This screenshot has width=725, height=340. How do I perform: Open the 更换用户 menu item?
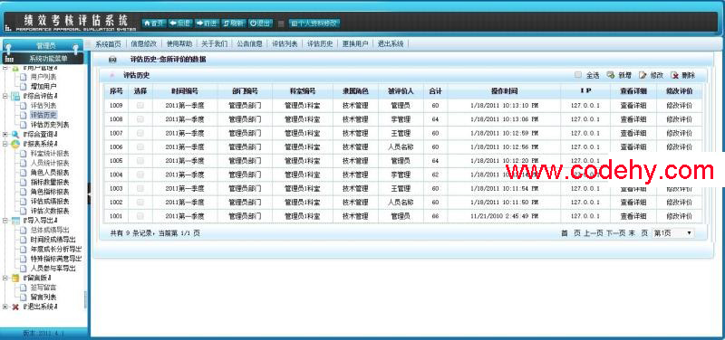pyautogui.click(x=354, y=43)
